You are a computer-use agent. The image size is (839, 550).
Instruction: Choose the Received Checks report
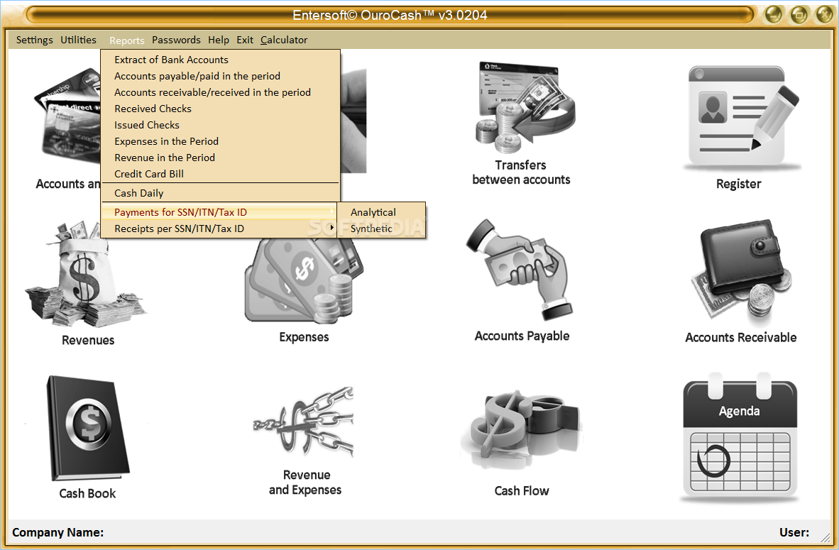click(x=221, y=109)
